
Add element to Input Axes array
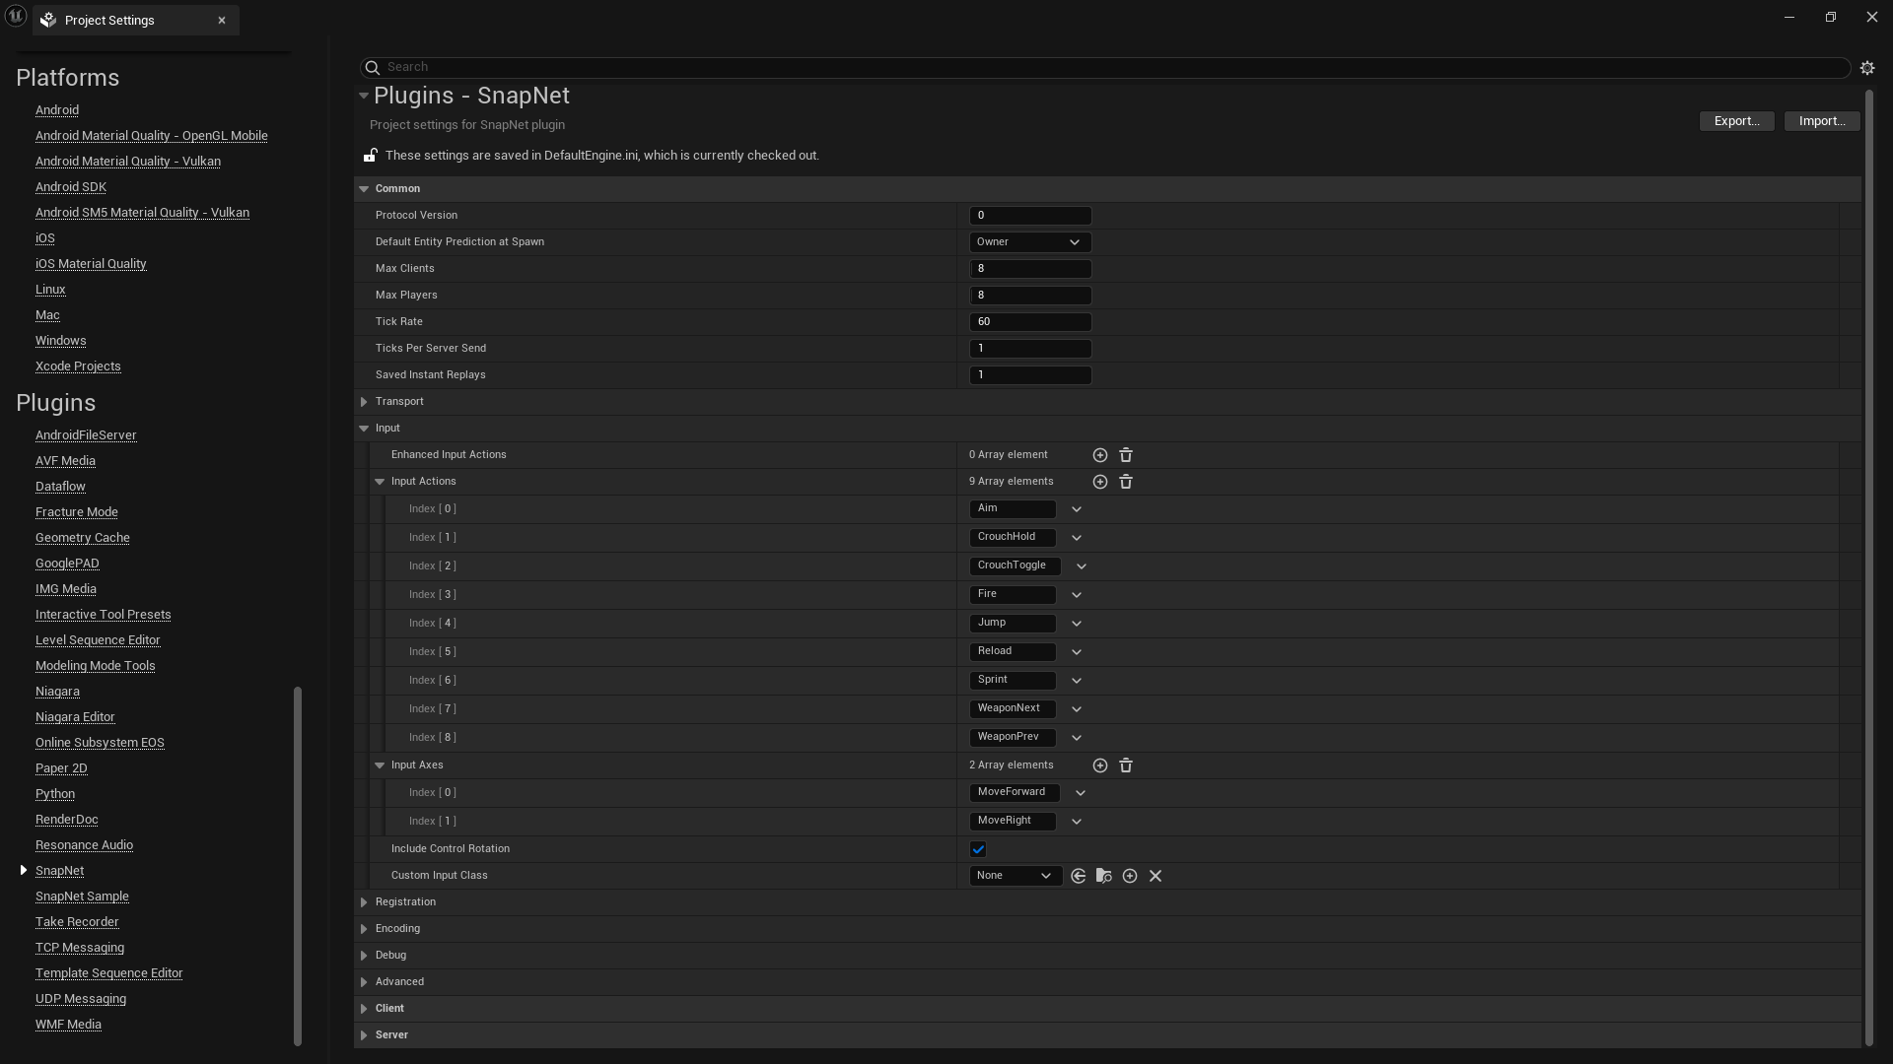coord(1099,765)
